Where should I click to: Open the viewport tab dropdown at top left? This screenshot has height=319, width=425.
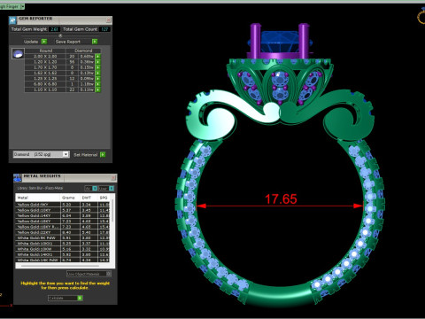tap(22, 6)
